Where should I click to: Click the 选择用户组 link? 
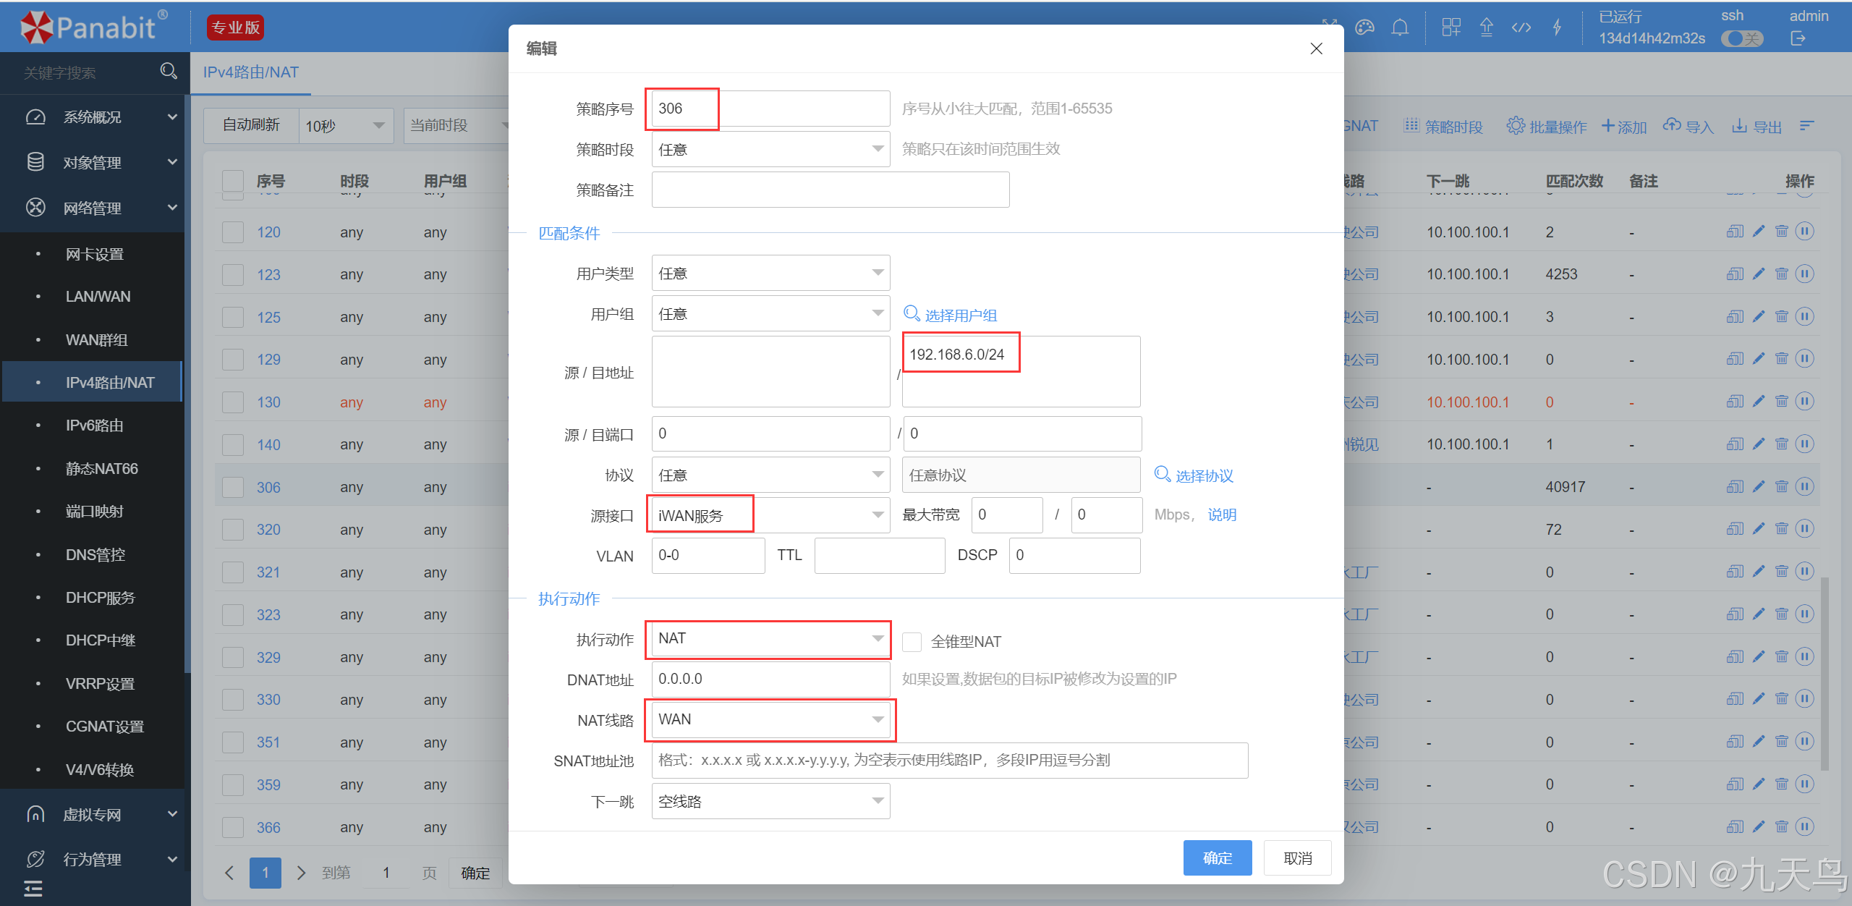point(951,315)
